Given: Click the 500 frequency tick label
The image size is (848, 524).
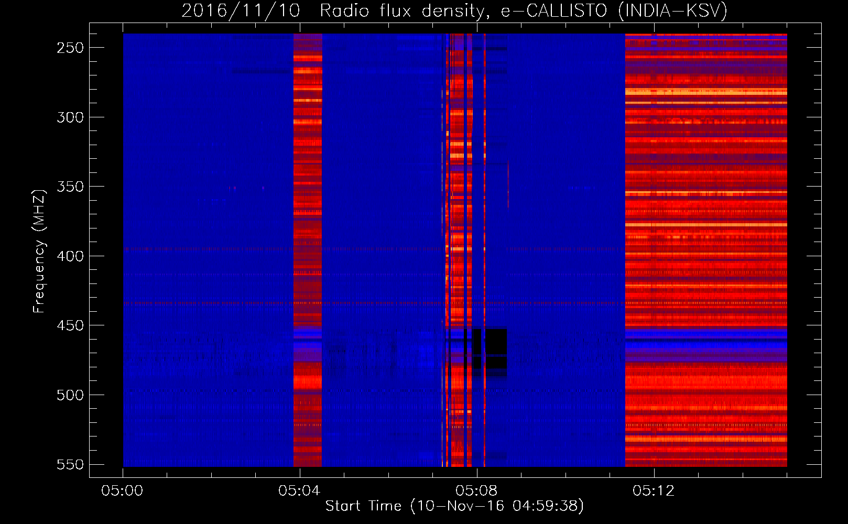Looking at the screenshot, I should [70, 395].
